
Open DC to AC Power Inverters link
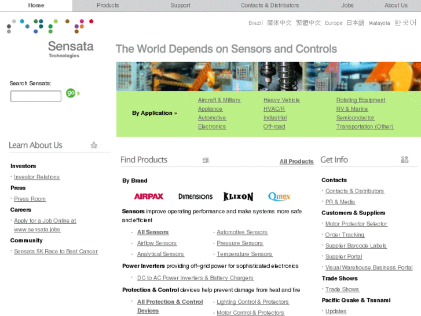tap(195, 278)
